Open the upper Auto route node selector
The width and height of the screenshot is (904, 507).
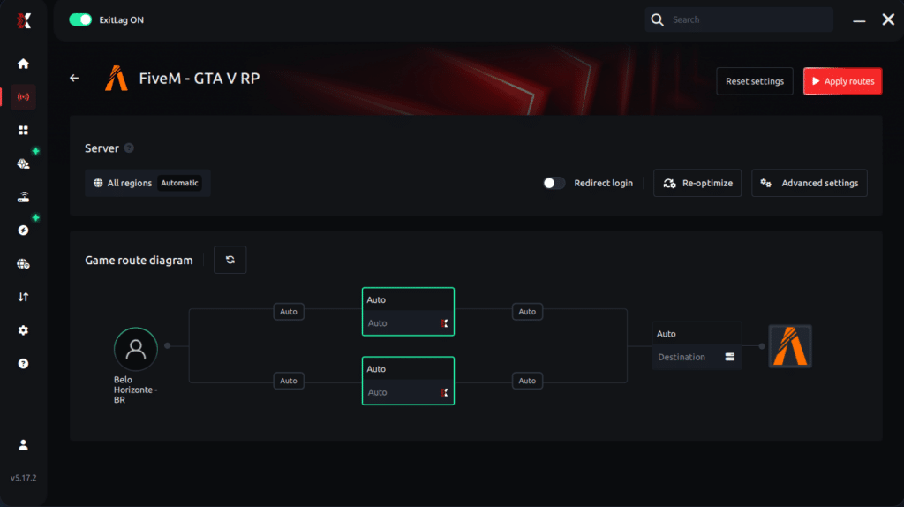[x=408, y=312]
